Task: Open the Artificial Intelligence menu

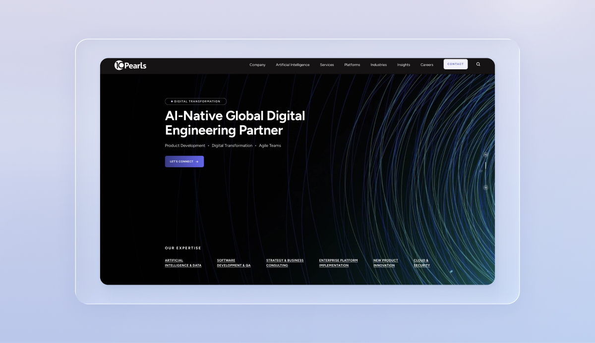Action: pyautogui.click(x=293, y=65)
